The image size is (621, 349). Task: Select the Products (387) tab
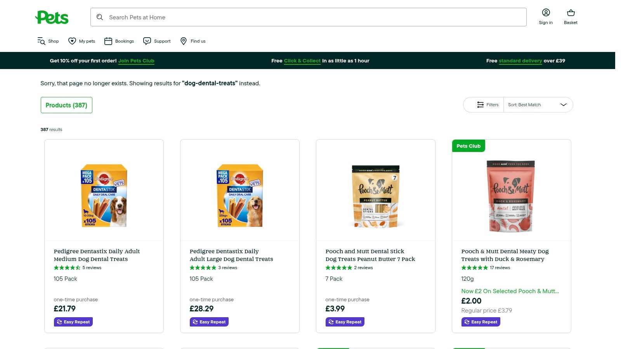point(66,105)
